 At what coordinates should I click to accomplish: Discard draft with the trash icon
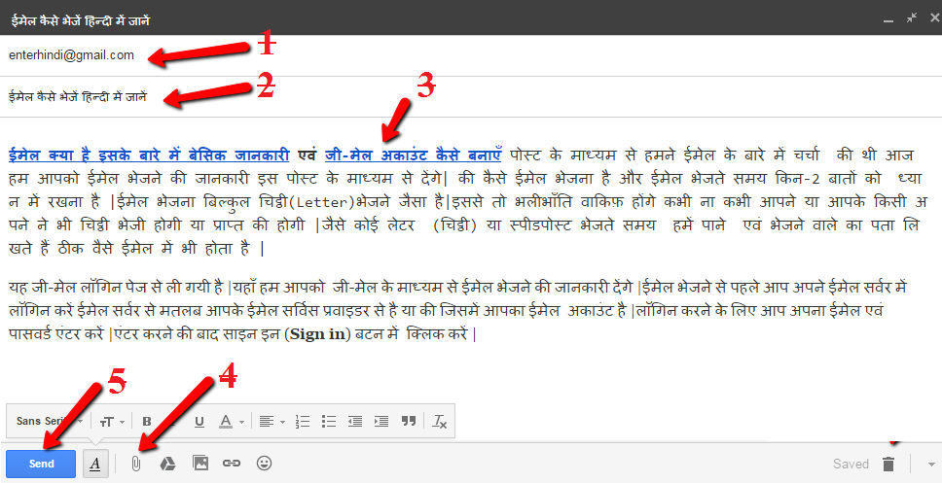click(x=888, y=464)
